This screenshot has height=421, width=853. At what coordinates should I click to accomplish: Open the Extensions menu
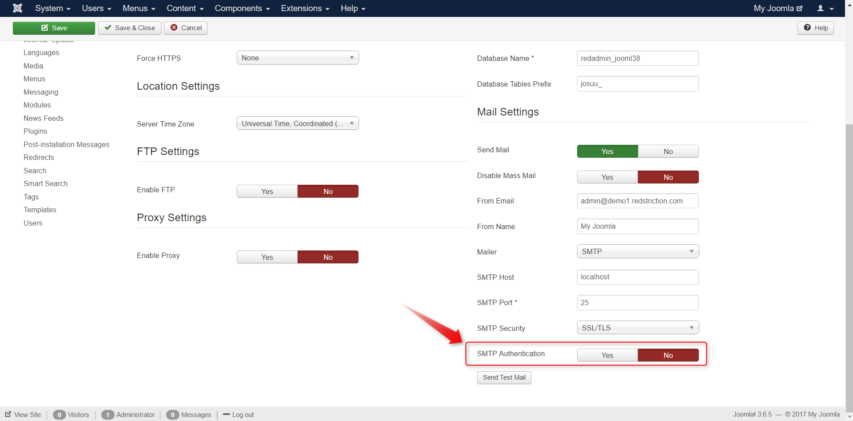click(305, 8)
